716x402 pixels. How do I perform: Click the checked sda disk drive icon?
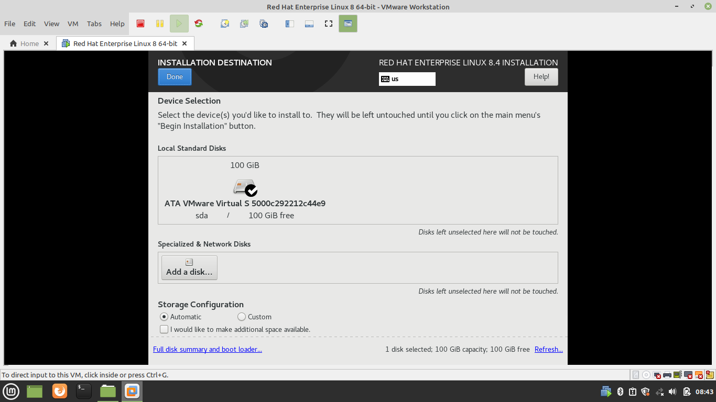click(245, 187)
